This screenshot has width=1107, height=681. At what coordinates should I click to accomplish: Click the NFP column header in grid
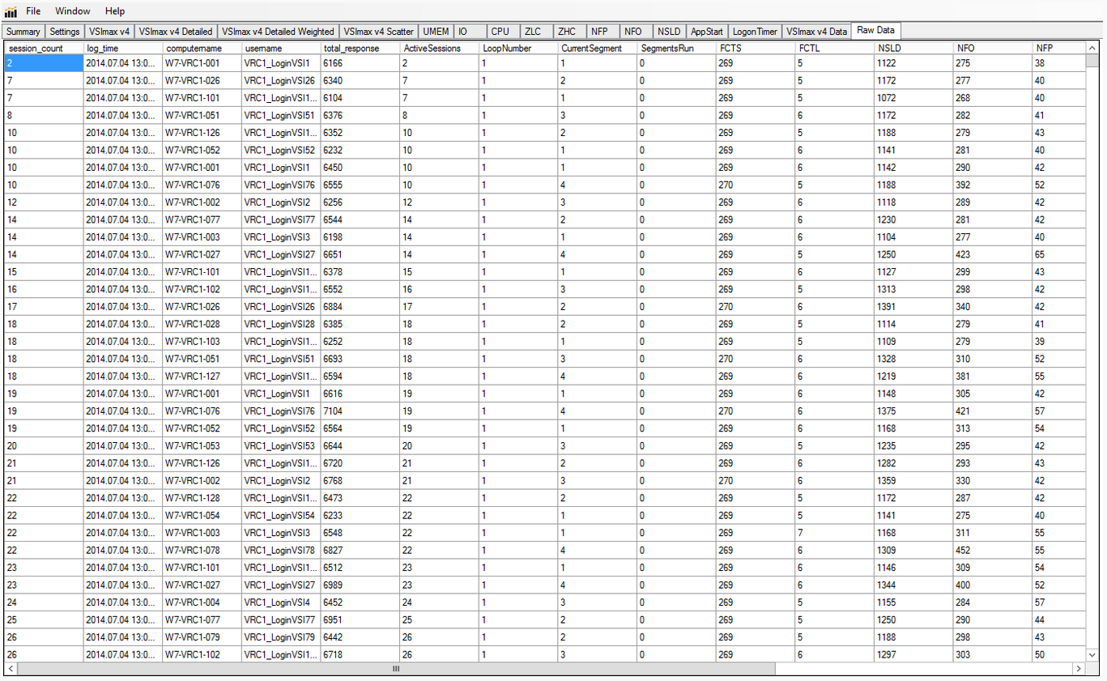[1059, 49]
